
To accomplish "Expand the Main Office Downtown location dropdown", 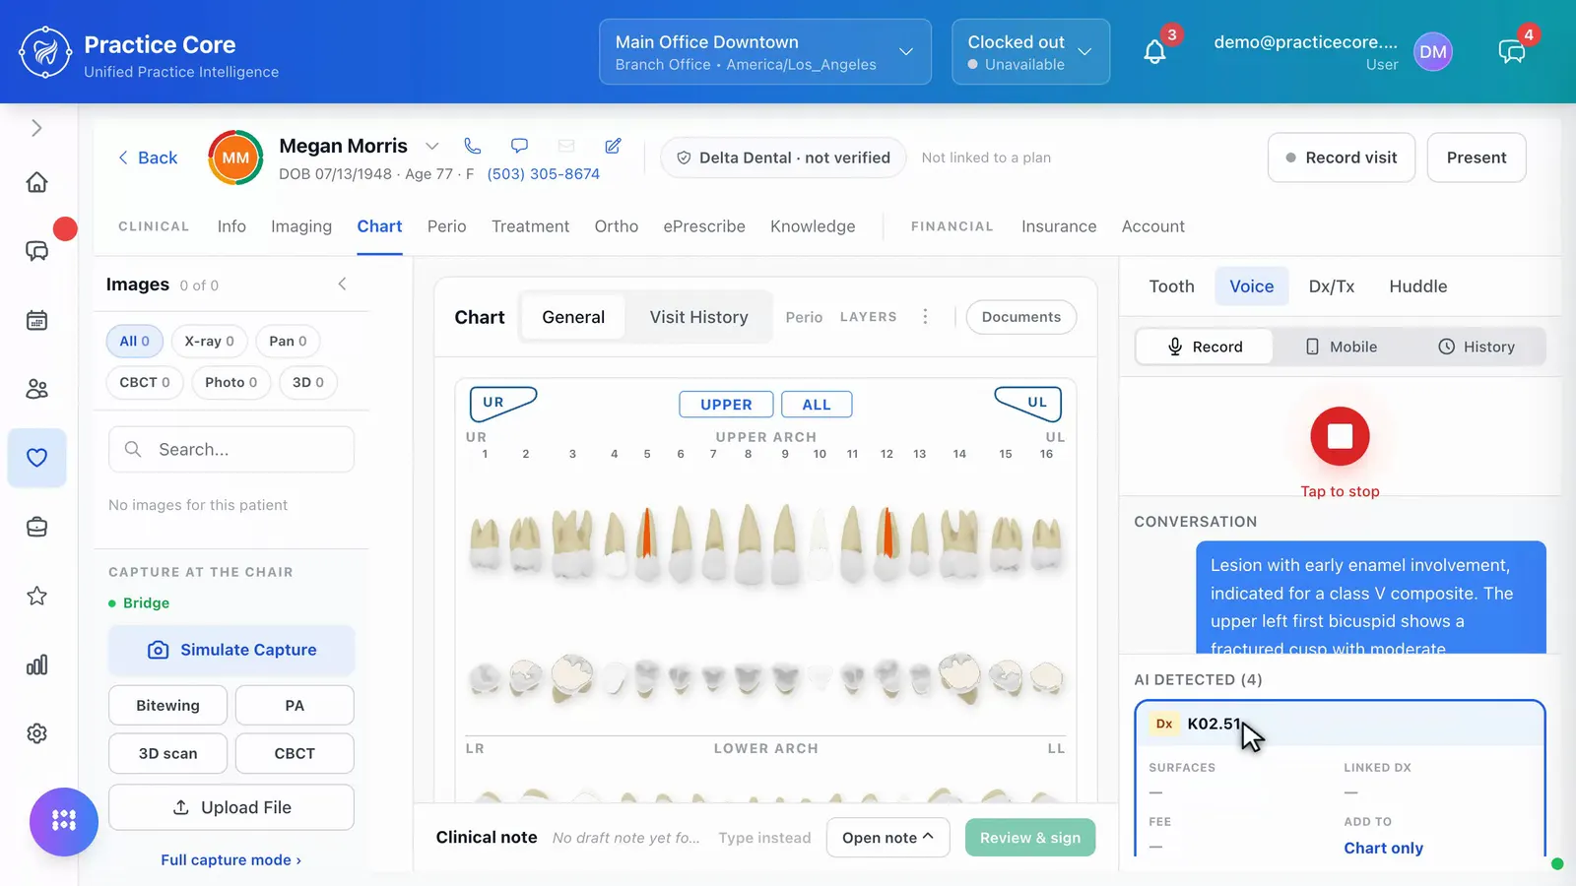I will (765, 52).
